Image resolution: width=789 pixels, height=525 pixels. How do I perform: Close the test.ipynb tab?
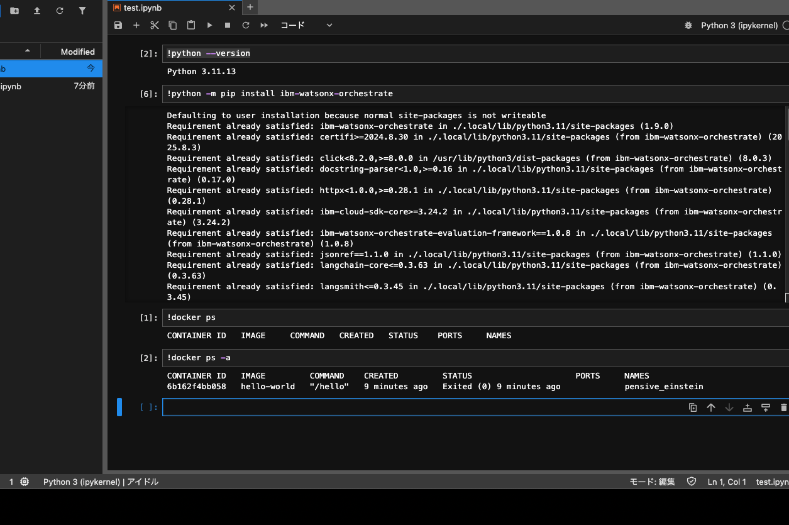click(x=232, y=8)
